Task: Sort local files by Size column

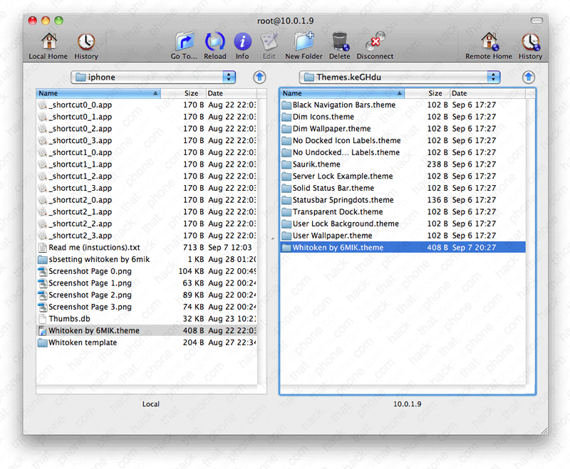Action: [191, 93]
